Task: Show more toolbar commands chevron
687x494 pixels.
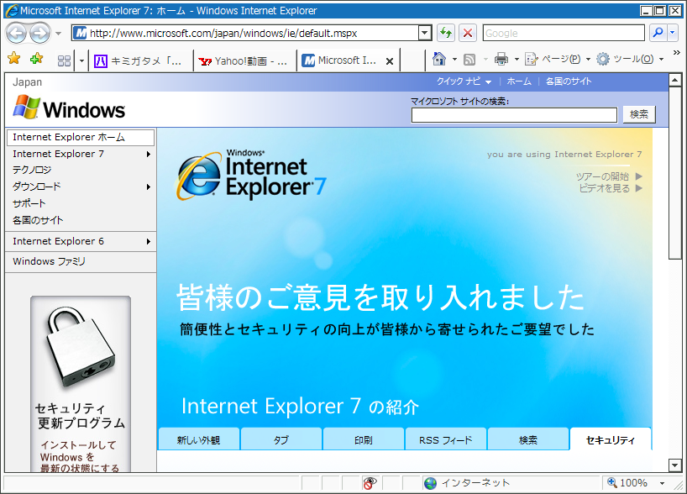Action: (676, 53)
